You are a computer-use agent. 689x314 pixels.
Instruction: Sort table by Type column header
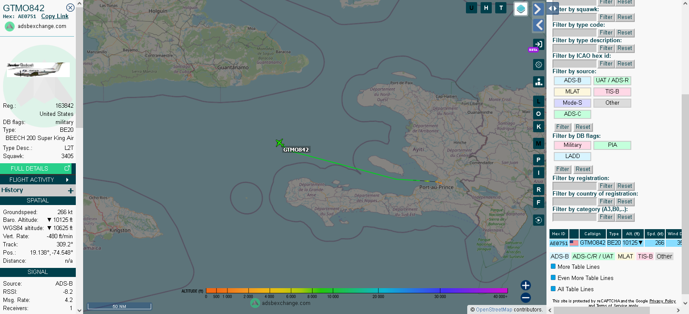(x=614, y=234)
